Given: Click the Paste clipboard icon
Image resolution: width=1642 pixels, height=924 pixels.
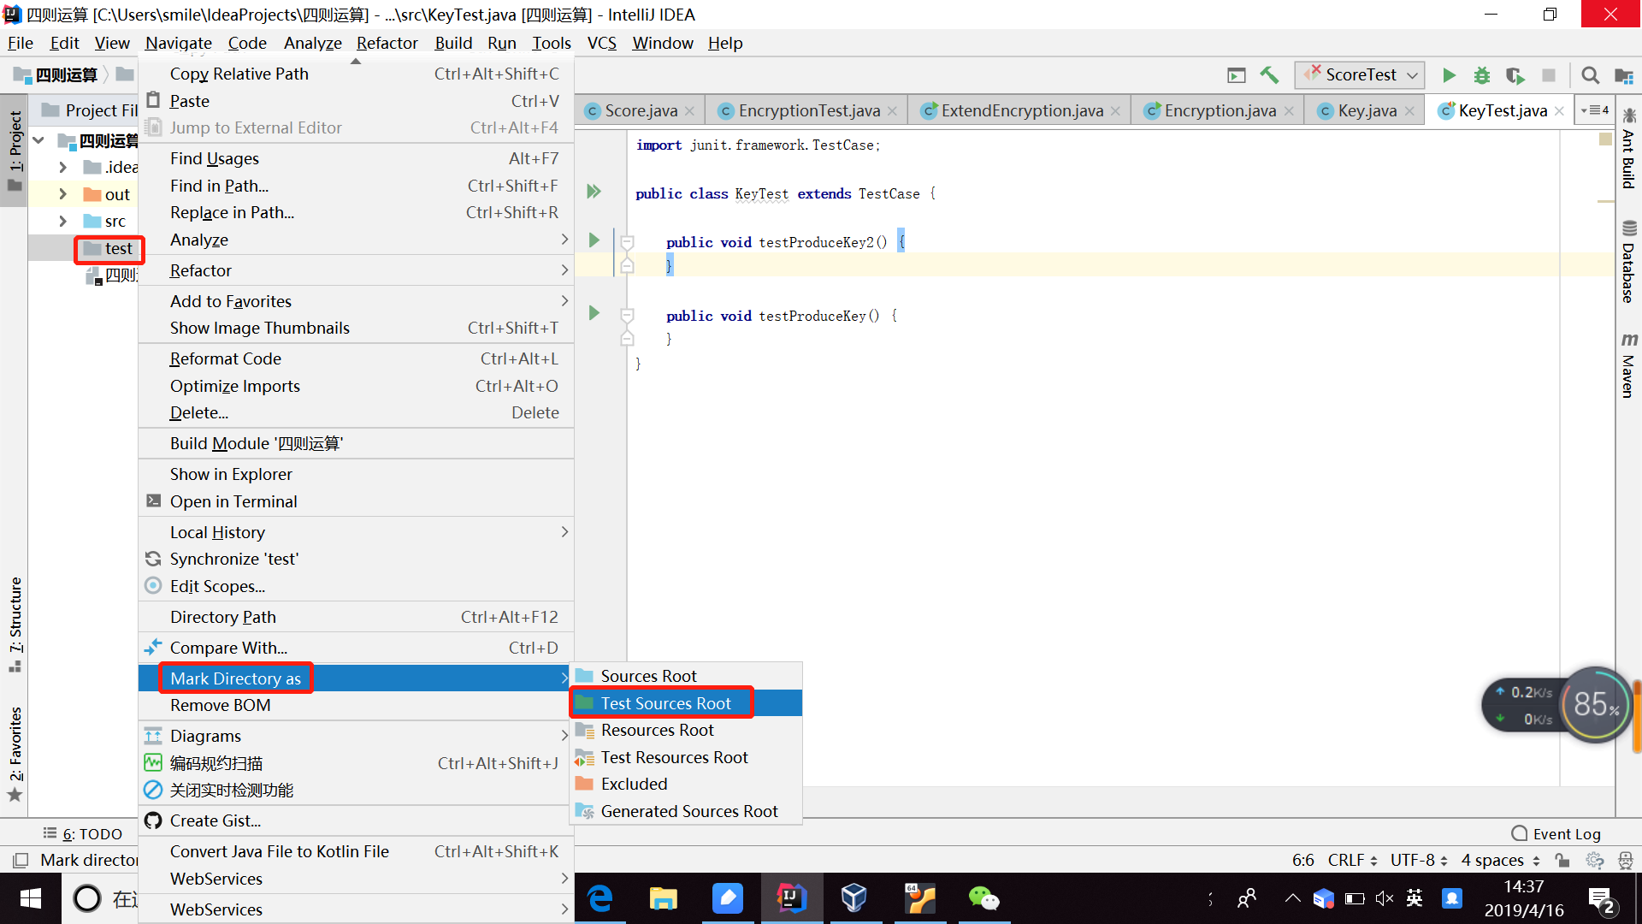Looking at the screenshot, I should (153, 100).
